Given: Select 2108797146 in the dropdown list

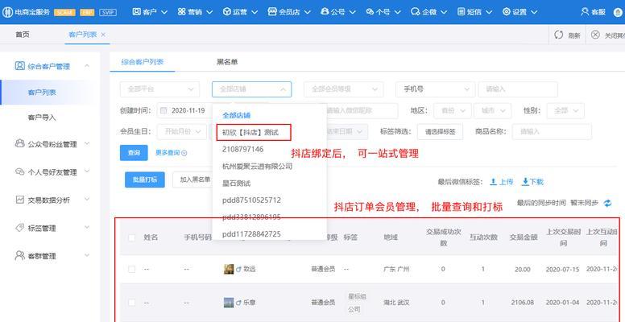Looking at the screenshot, I should pyautogui.click(x=270, y=150).
